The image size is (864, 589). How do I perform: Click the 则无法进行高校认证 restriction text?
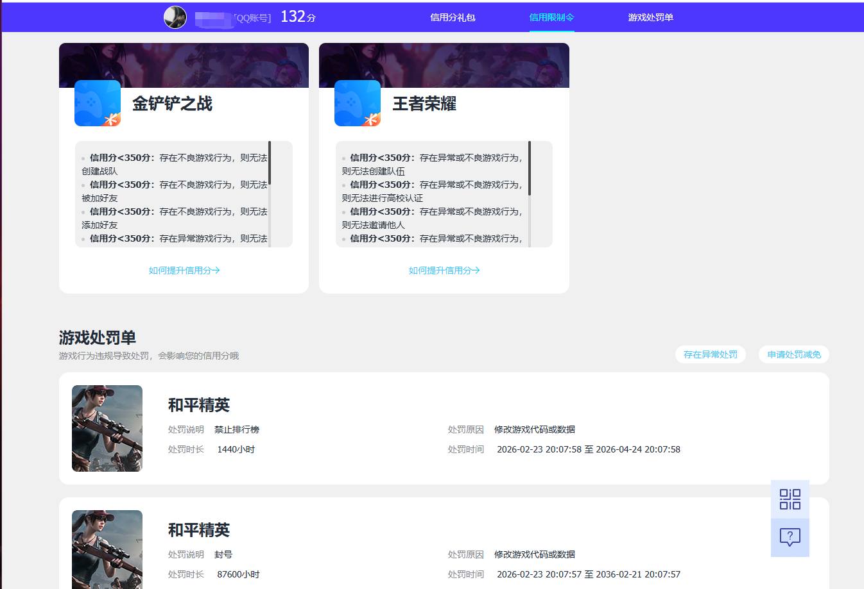point(383,198)
